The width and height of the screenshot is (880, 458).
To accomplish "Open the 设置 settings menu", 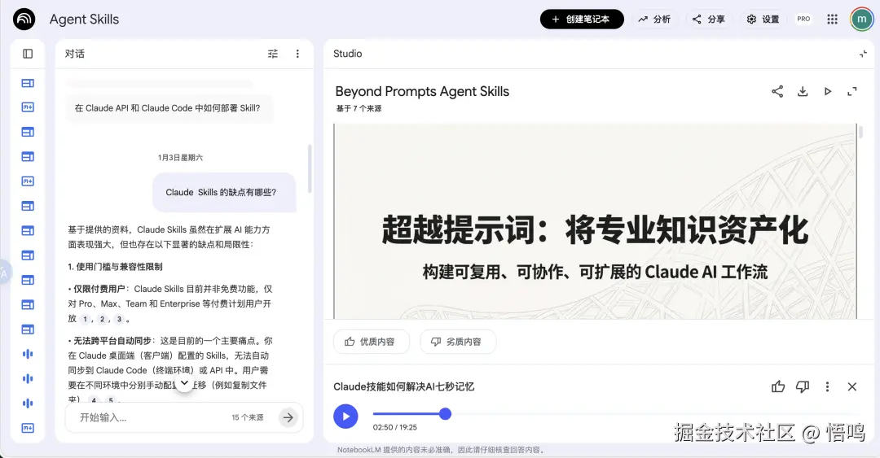I will pyautogui.click(x=763, y=19).
